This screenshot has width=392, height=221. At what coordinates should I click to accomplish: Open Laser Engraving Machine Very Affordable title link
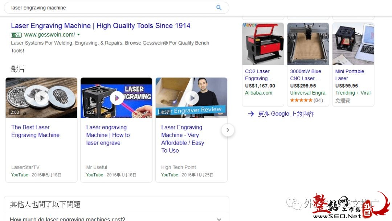(183, 139)
